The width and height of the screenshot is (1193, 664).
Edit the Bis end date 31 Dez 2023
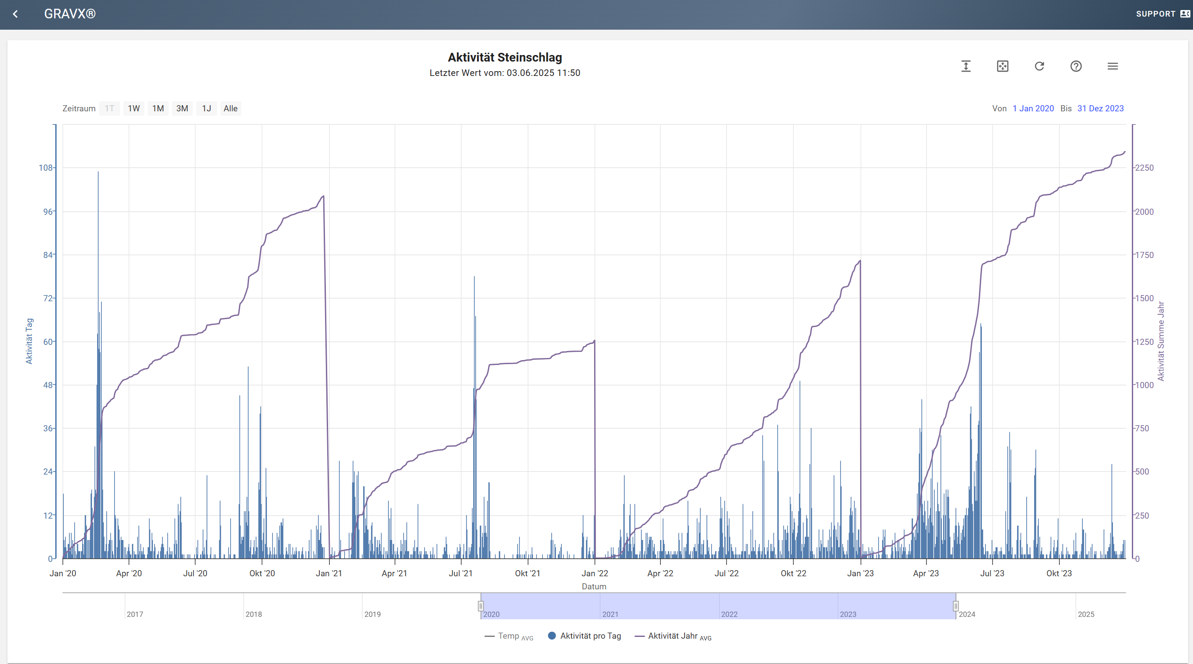(1100, 108)
